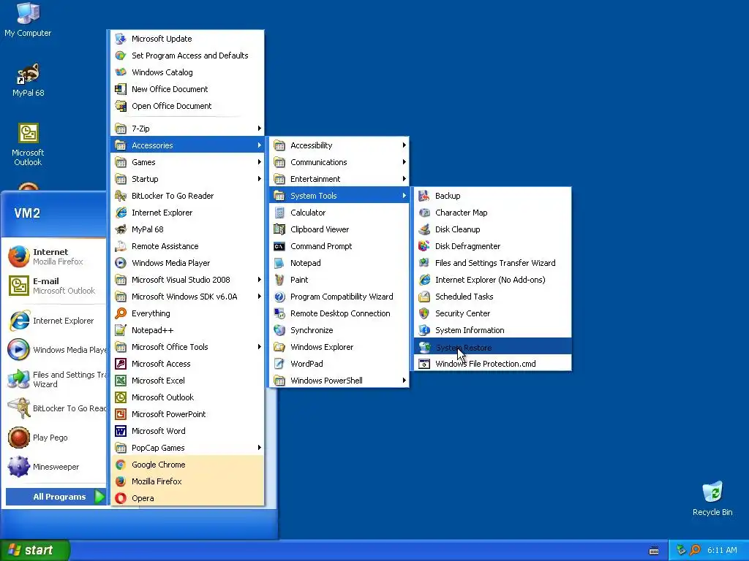
Task: Open Clipboard Viewer
Action: [339, 229]
